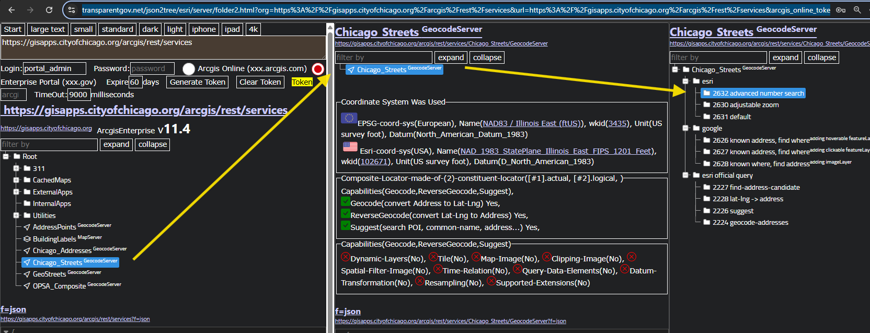
Task: Click the yellow Token highlighted label
Action: point(302,82)
